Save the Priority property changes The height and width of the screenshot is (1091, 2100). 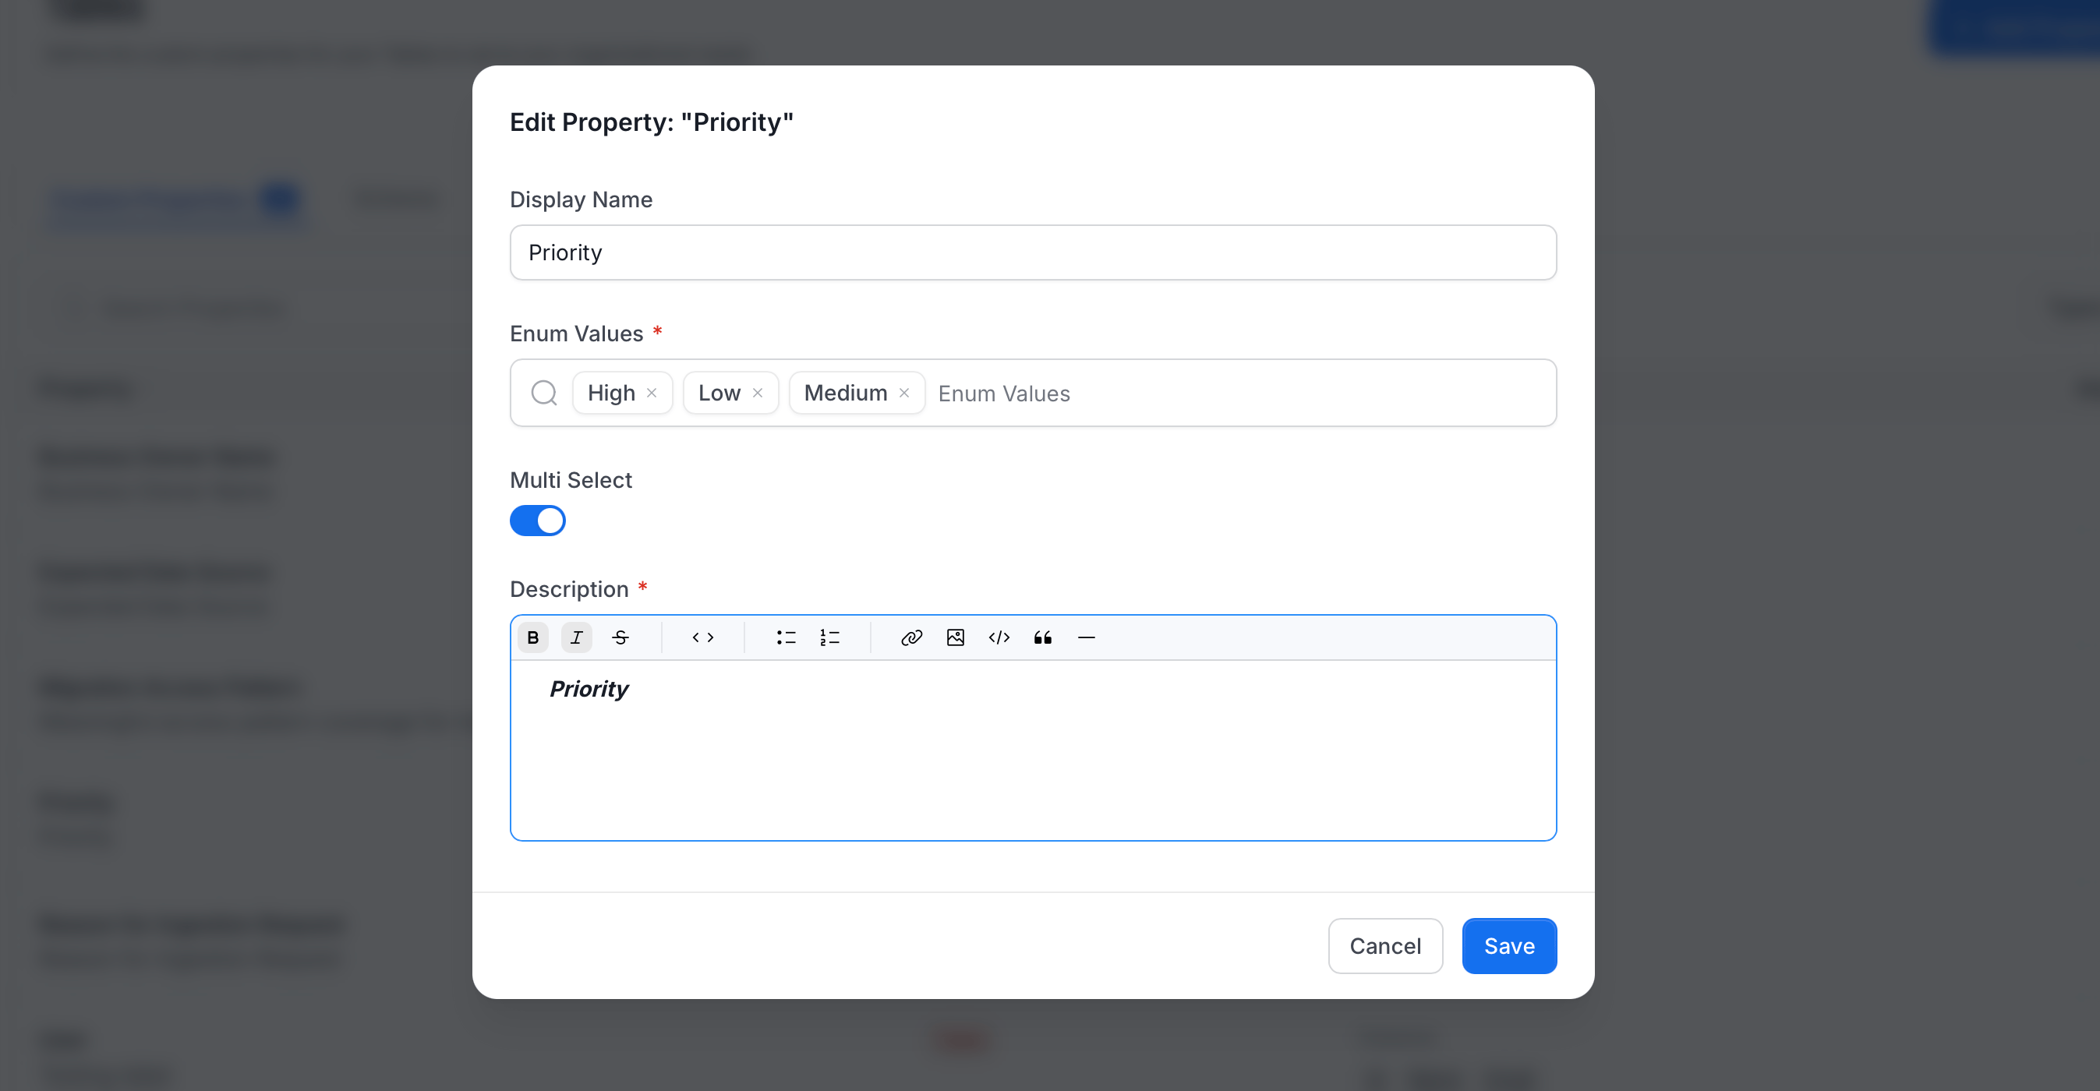[1509, 946]
